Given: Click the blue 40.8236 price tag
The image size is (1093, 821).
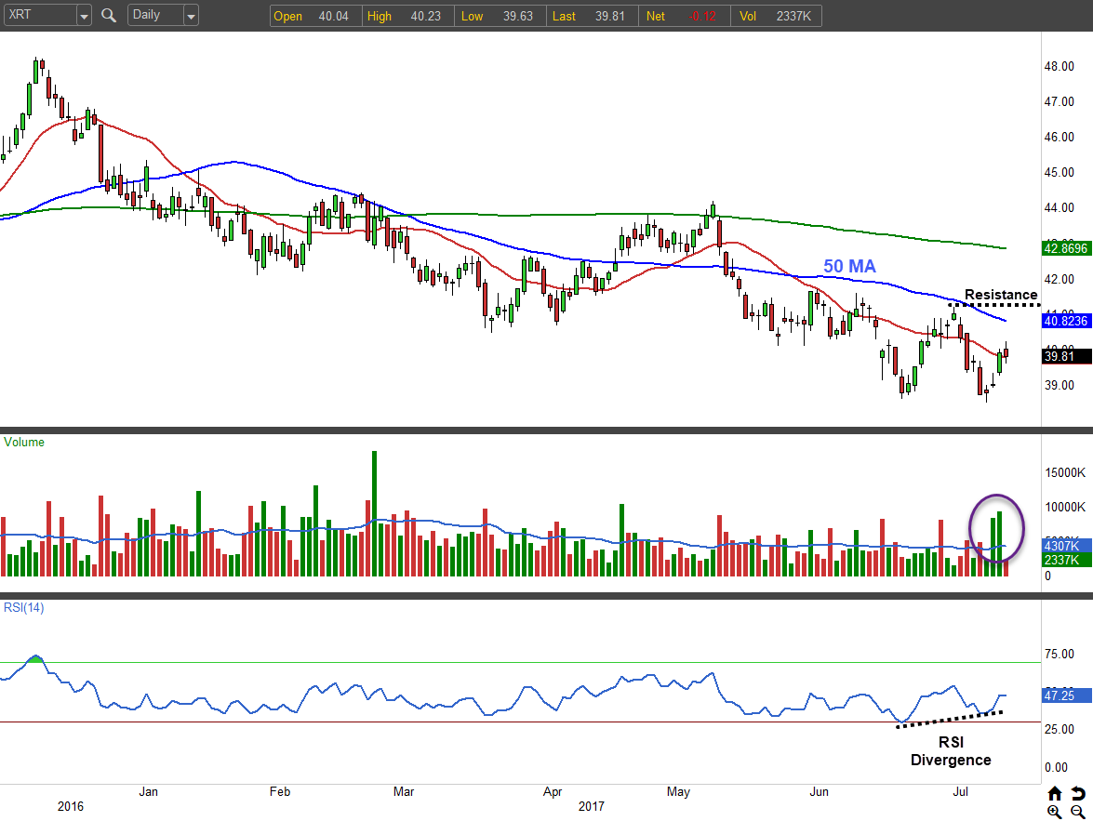Looking at the screenshot, I should tap(1066, 321).
